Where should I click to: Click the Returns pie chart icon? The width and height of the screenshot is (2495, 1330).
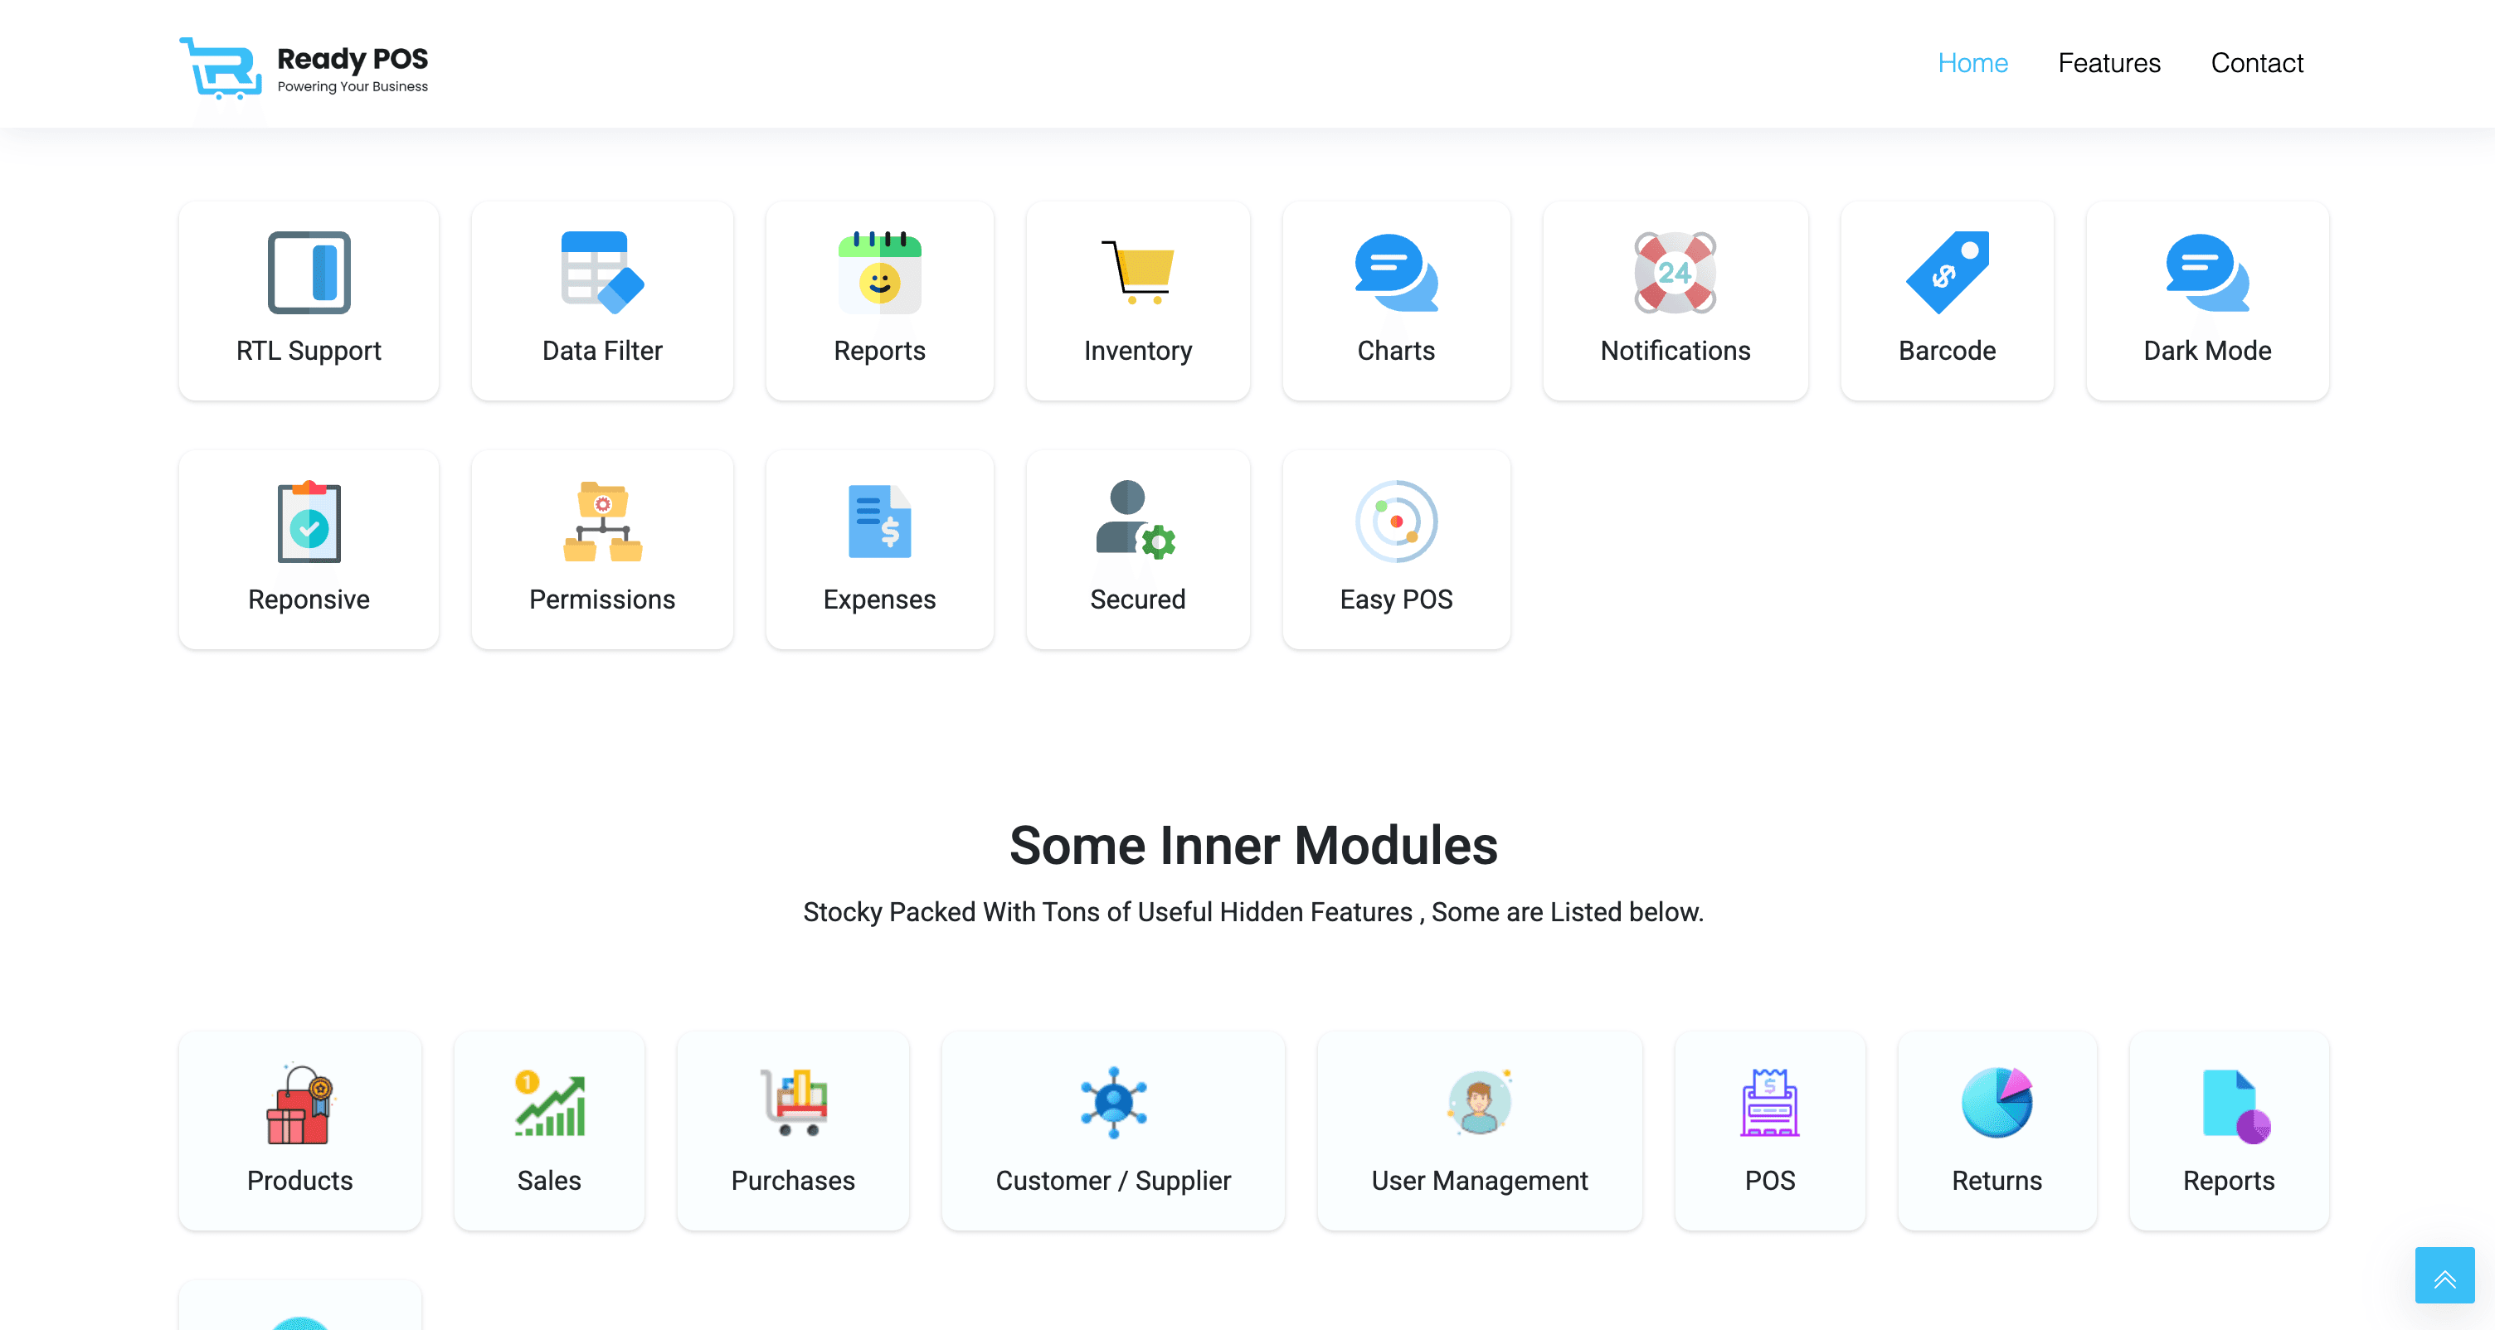[x=1996, y=1104]
